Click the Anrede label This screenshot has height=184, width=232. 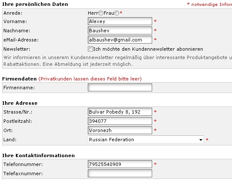pos(13,13)
